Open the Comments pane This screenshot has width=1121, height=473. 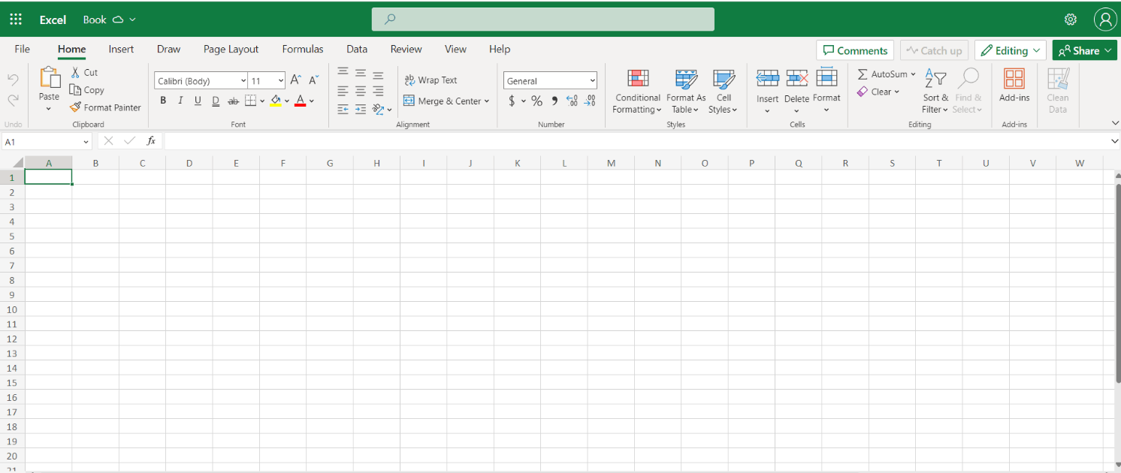point(855,50)
